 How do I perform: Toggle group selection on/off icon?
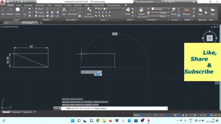[179, 16]
